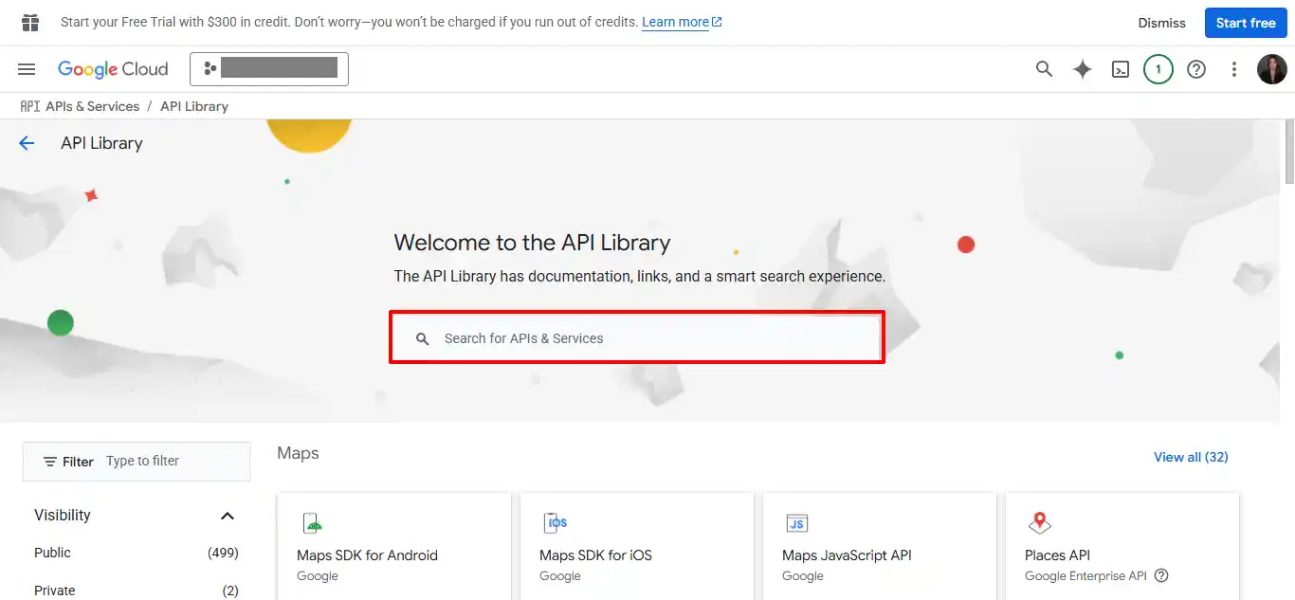The image size is (1295, 600).
Task: Click the Start free button
Action: coord(1246,23)
